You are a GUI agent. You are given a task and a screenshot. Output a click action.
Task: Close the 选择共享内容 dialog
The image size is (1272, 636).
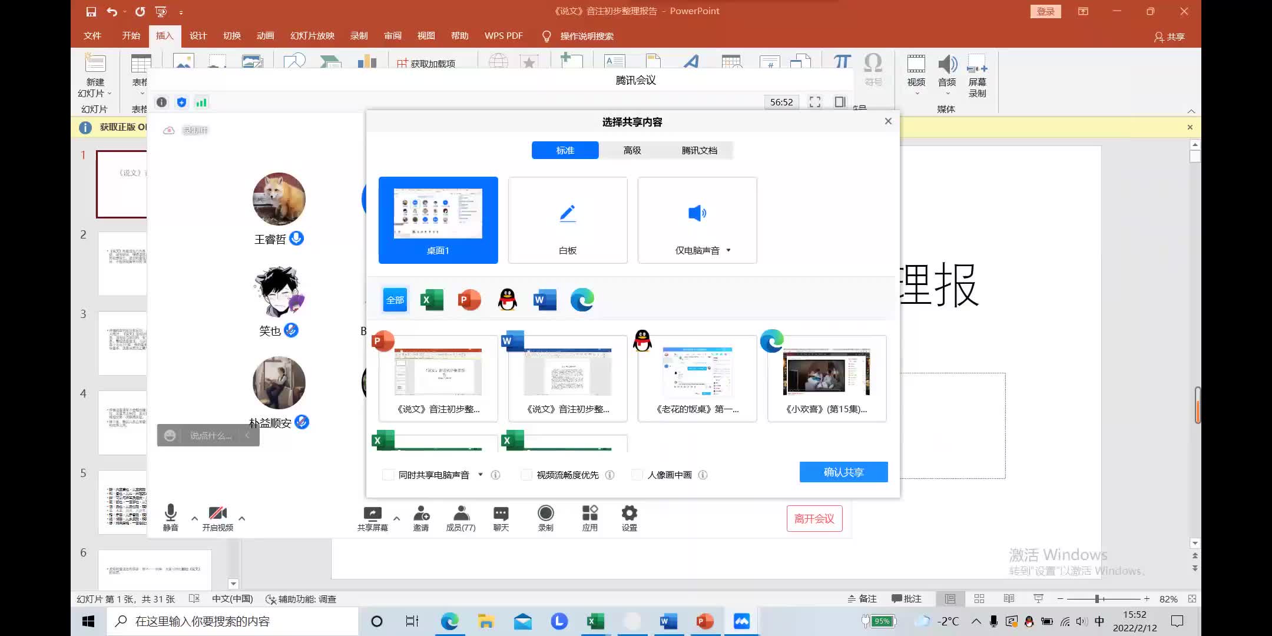click(x=888, y=121)
